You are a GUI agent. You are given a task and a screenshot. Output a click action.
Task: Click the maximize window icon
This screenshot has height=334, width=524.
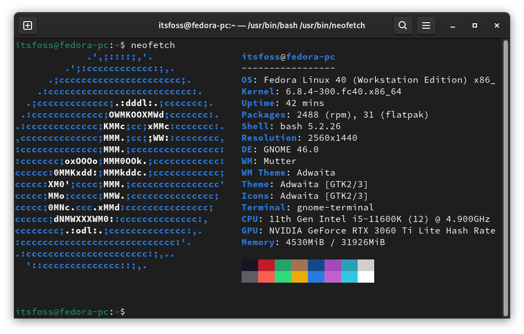coord(474,25)
